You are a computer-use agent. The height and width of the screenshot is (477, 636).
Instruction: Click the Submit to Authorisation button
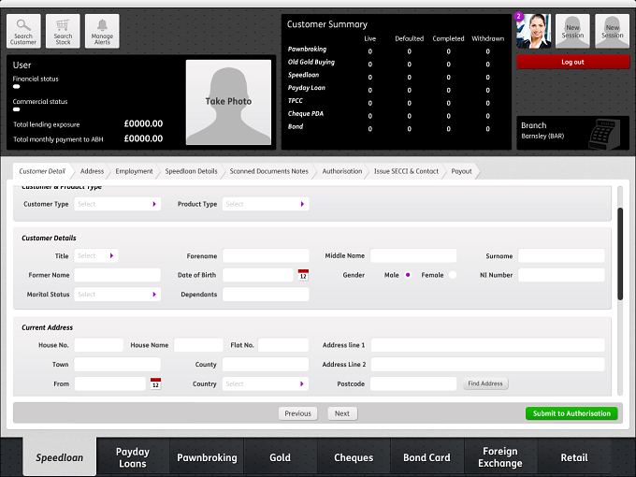(x=571, y=413)
